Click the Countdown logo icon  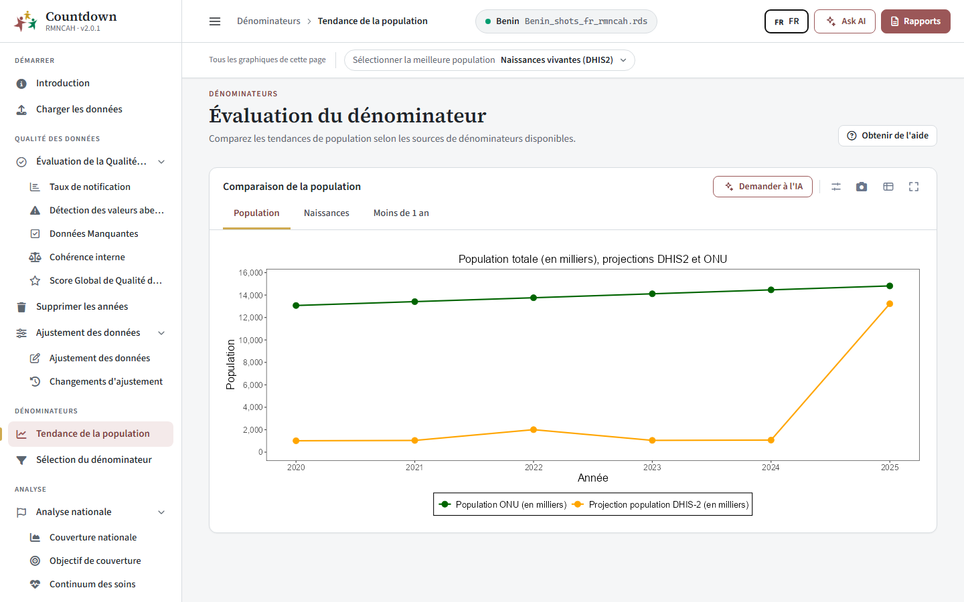(x=25, y=21)
